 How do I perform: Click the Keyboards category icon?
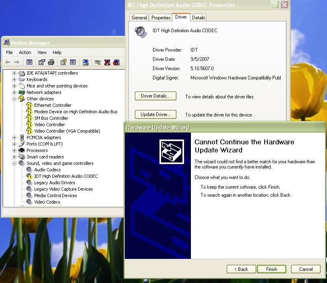[22, 79]
